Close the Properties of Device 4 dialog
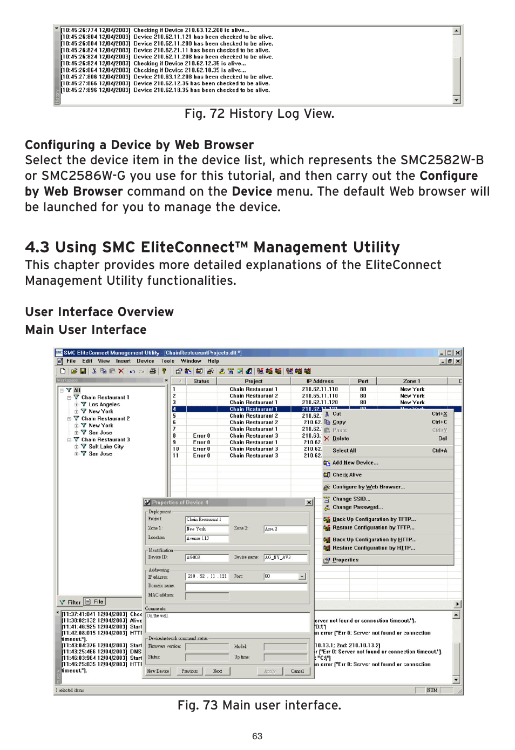 coord(309,503)
